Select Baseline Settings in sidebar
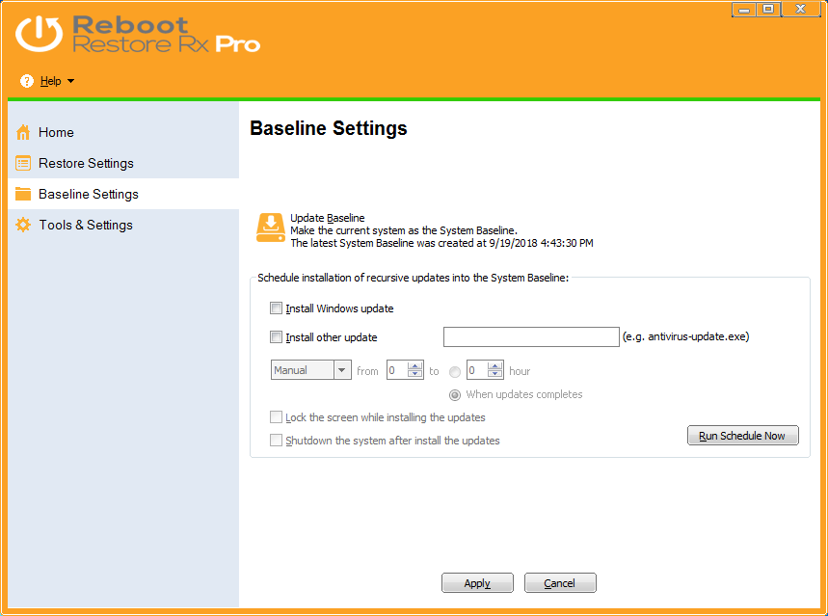Screen dimensions: 828x616 [x=123, y=194]
